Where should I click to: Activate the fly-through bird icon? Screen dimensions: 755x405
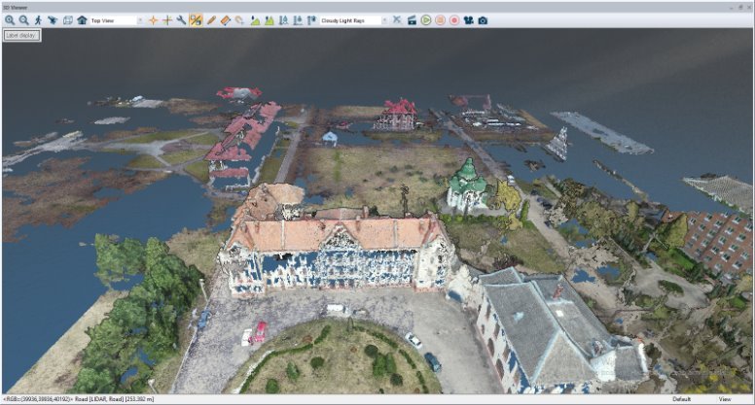pyautogui.click(x=53, y=19)
